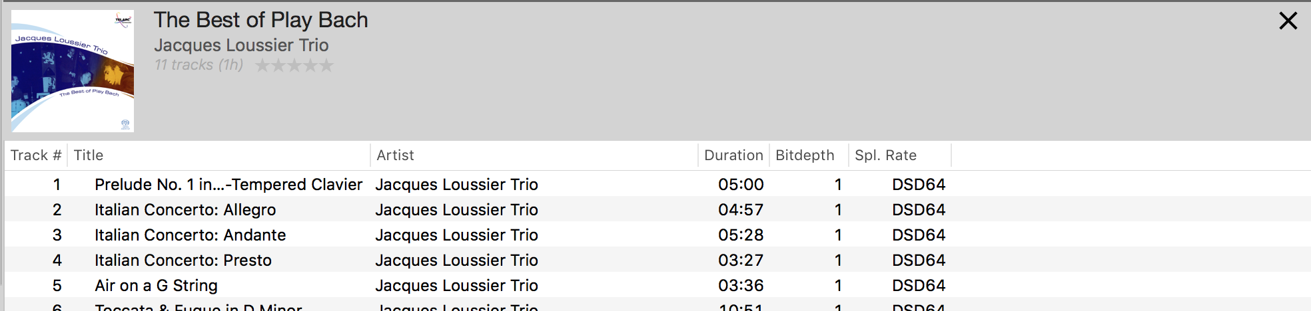Click the artist name of track 3

click(456, 235)
